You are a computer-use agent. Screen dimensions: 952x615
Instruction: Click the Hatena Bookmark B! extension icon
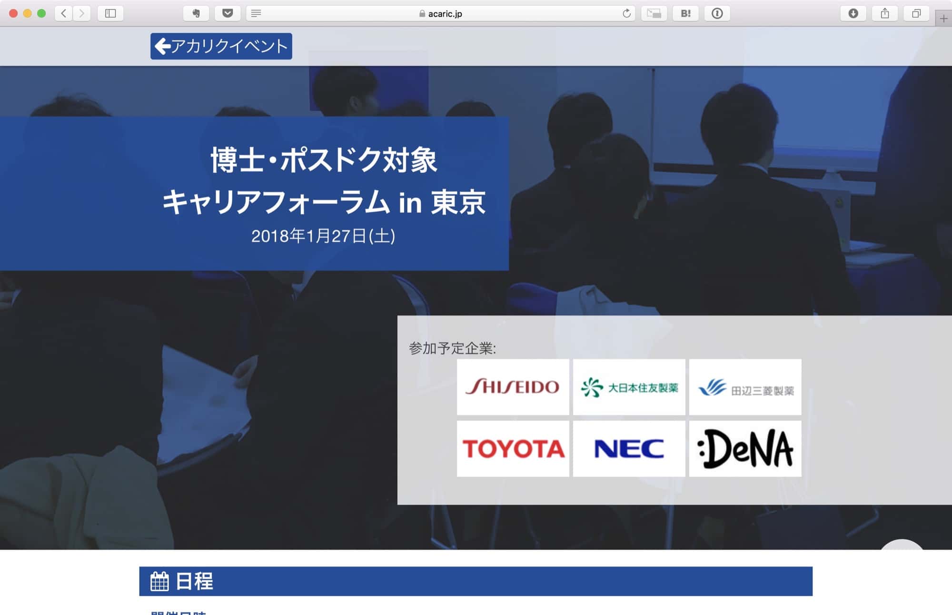click(685, 13)
